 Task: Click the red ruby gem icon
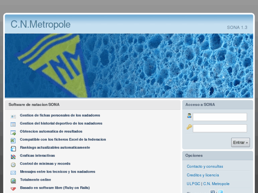[13, 189]
